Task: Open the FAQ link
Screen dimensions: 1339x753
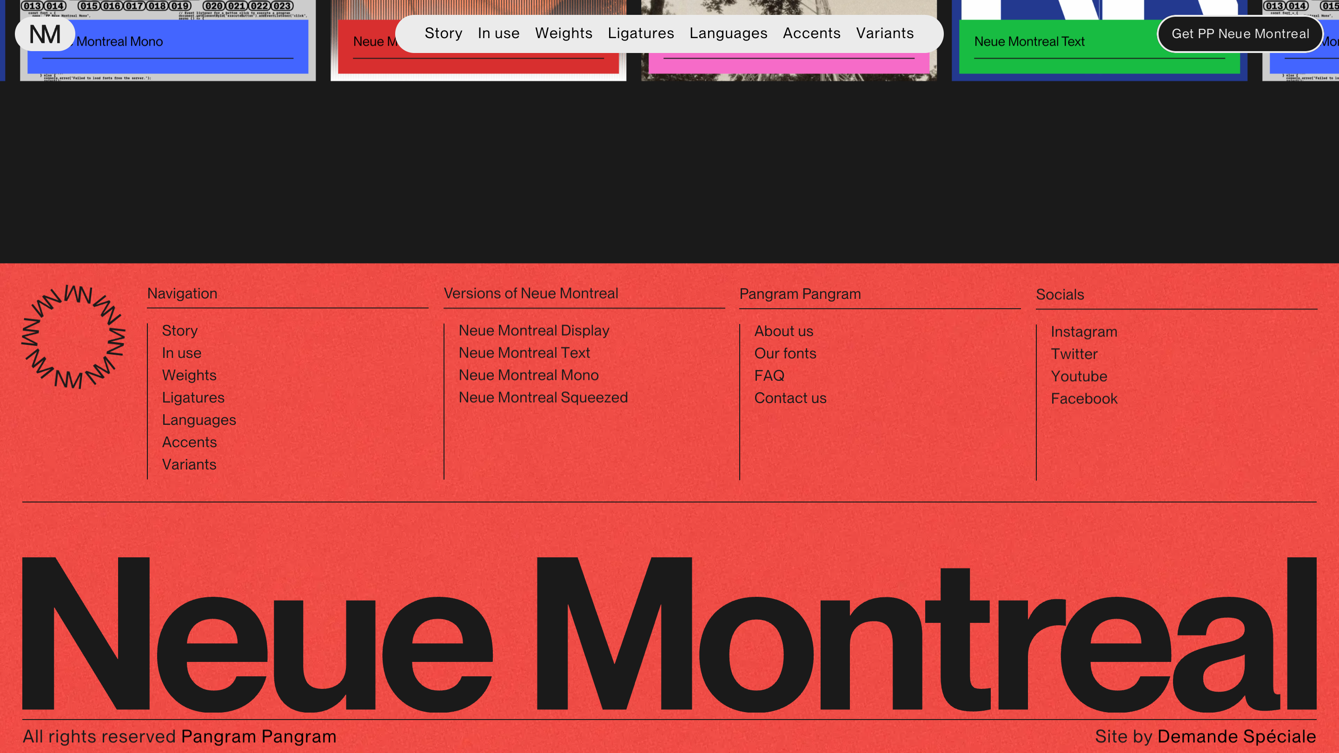Action: click(x=769, y=376)
